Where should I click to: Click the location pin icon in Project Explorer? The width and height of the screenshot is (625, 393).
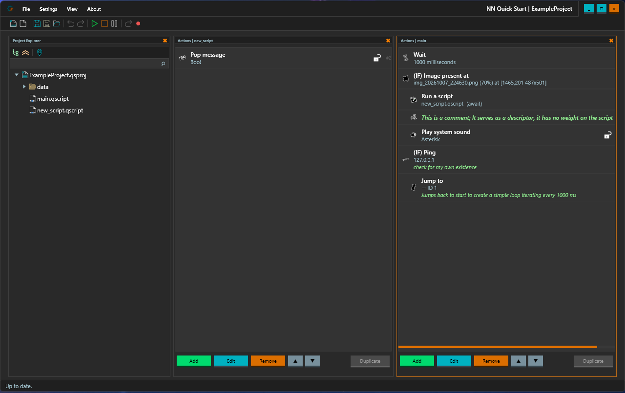[x=40, y=52]
